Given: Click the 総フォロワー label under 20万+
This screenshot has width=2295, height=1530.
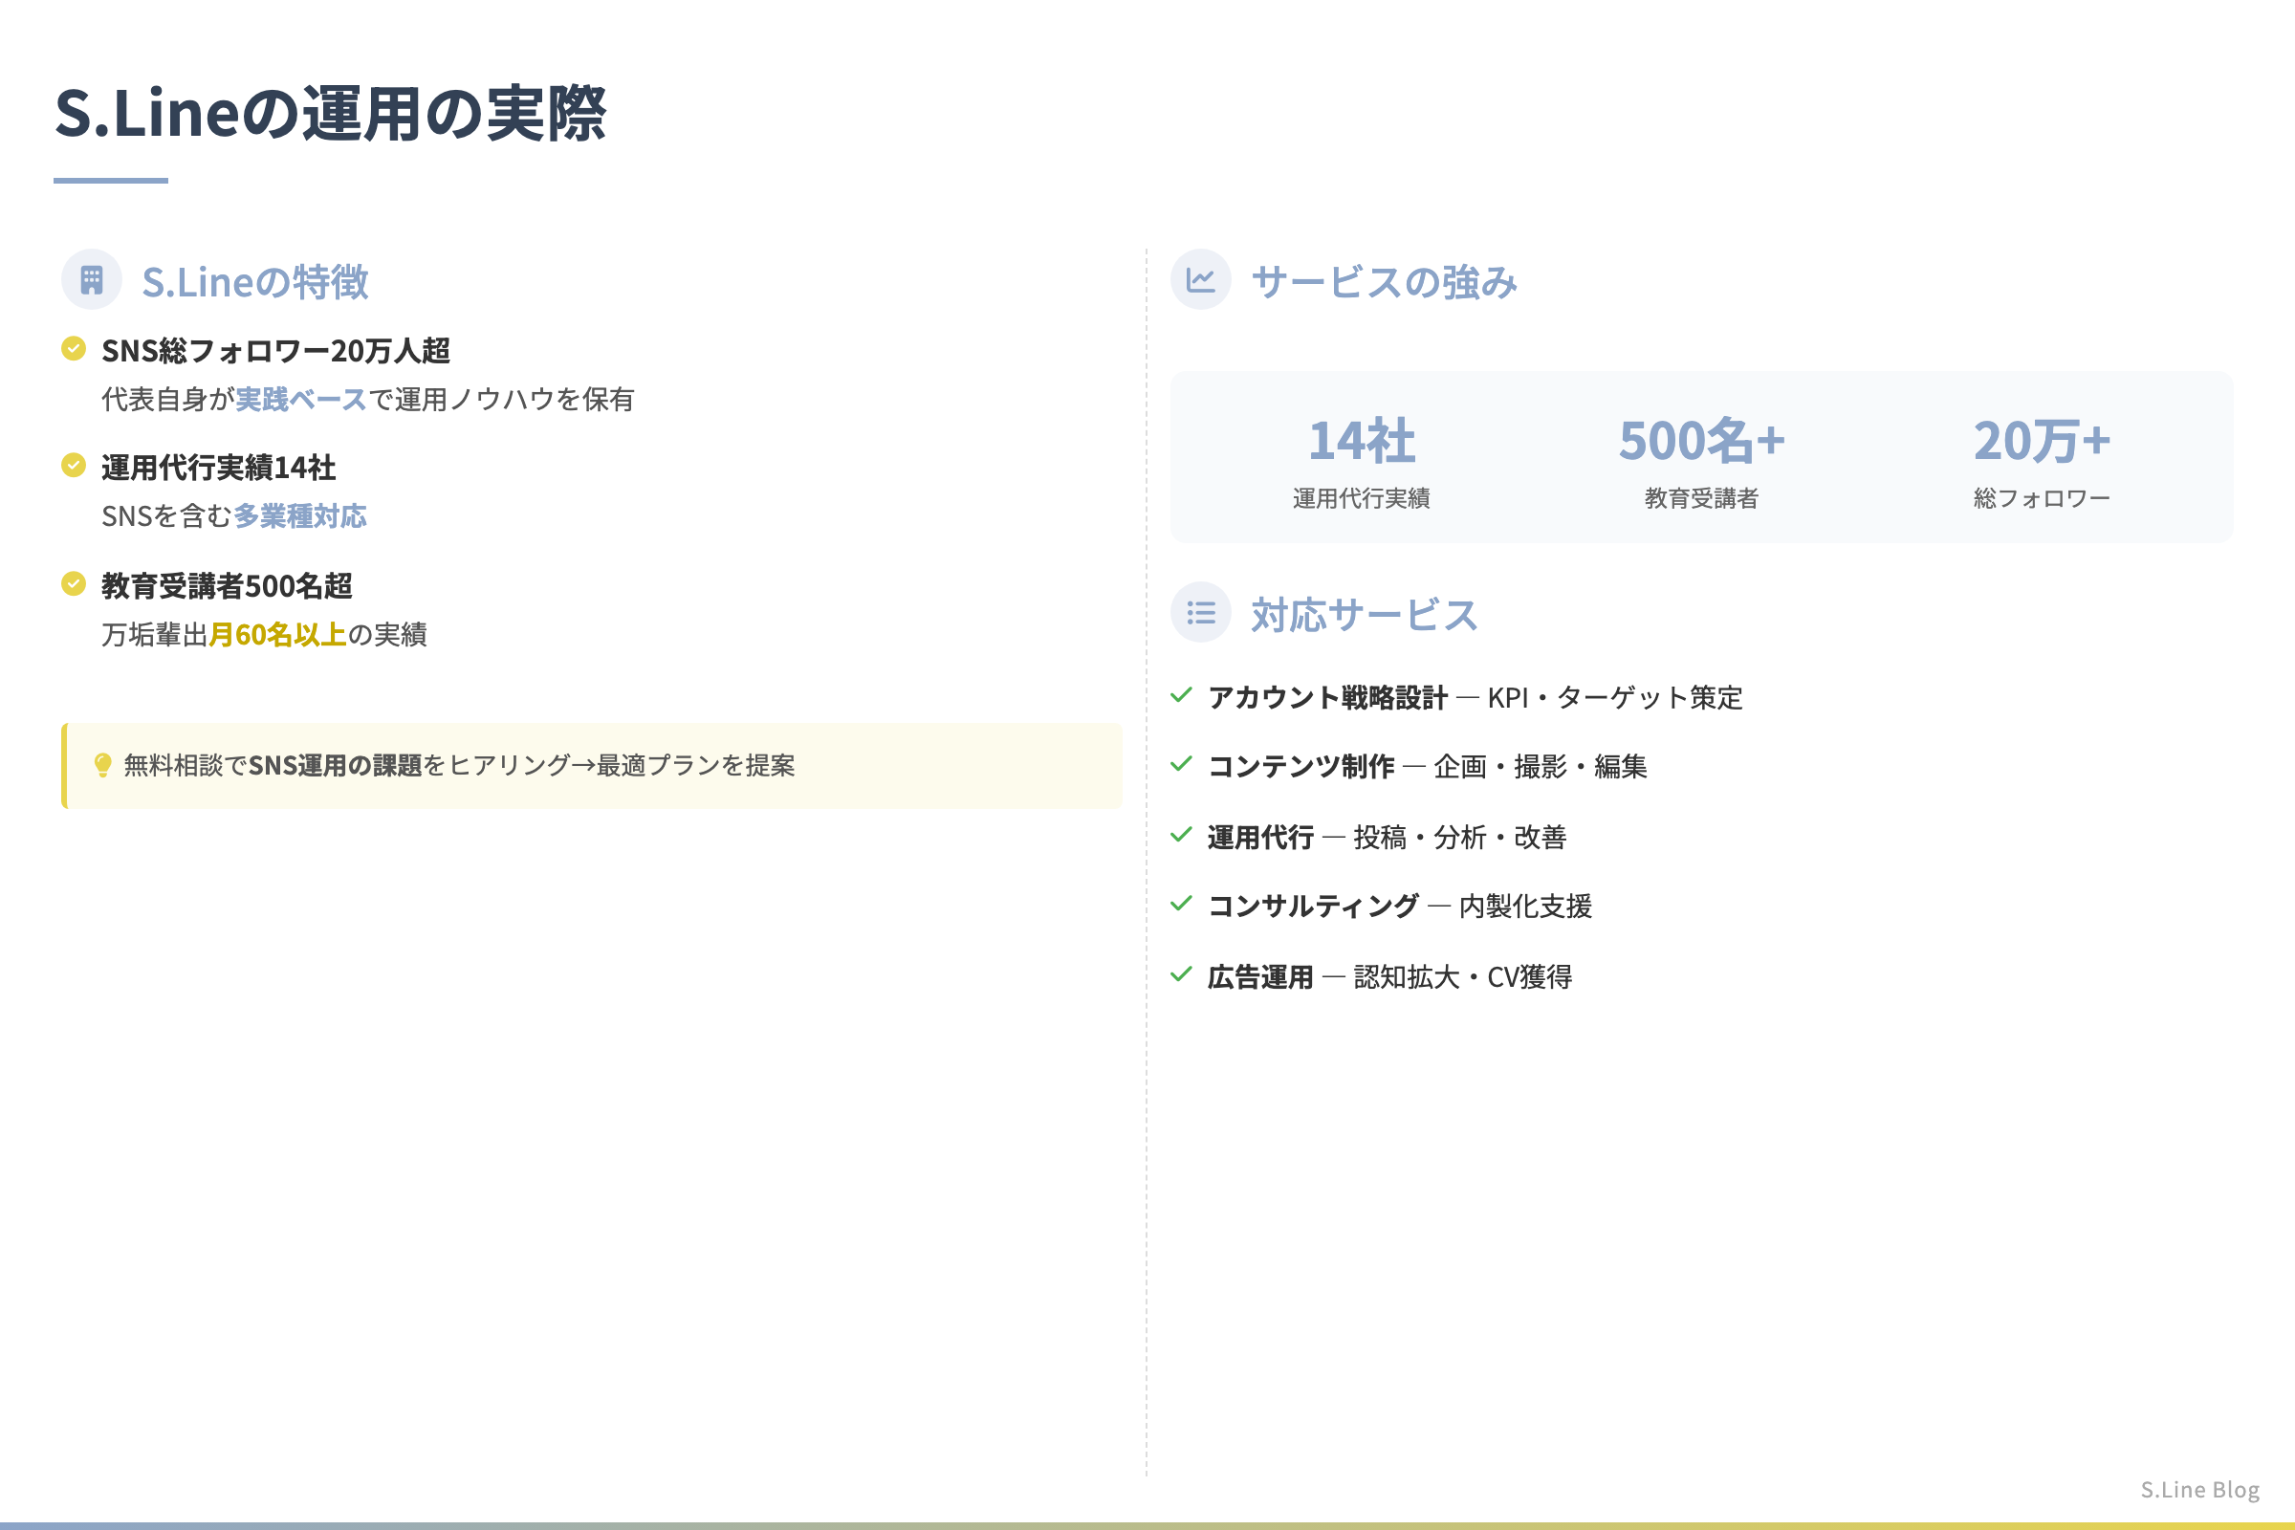Looking at the screenshot, I should [2043, 498].
